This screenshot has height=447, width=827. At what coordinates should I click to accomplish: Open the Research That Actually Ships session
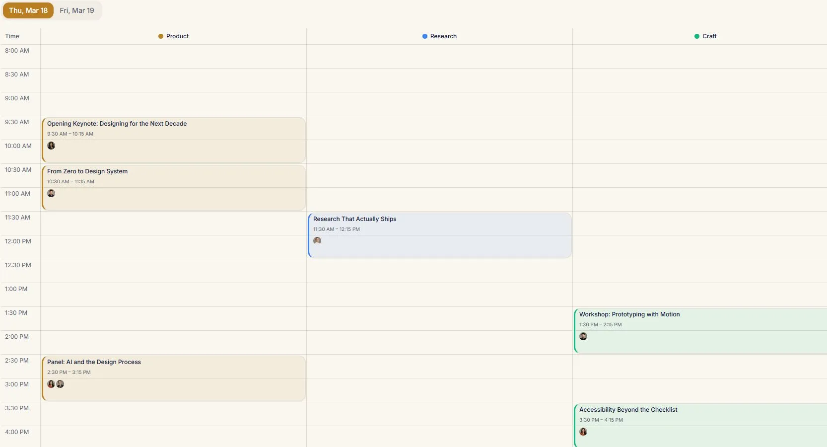(x=440, y=235)
